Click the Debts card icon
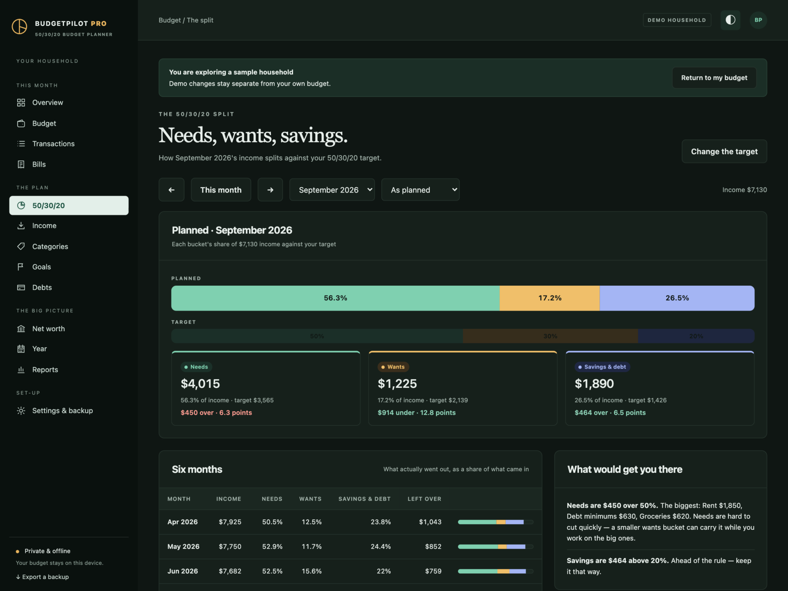788x591 pixels. tap(21, 287)
